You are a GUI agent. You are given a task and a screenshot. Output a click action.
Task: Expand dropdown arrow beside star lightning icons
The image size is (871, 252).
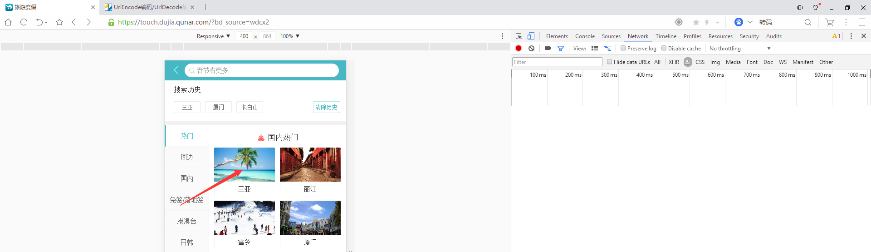(x=718, y=22)
